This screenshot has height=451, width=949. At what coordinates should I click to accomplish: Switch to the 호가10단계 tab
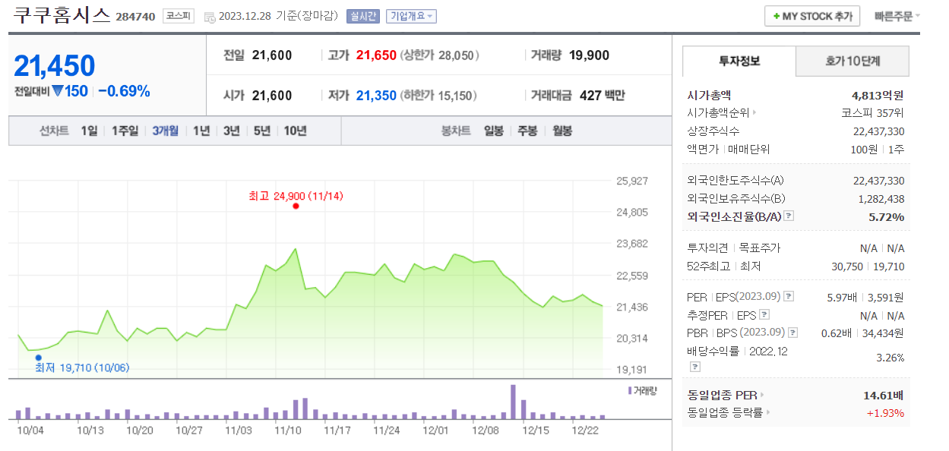(853, 61)
